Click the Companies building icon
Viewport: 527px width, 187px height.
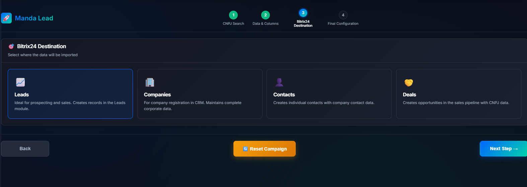(x=150, y=82)
